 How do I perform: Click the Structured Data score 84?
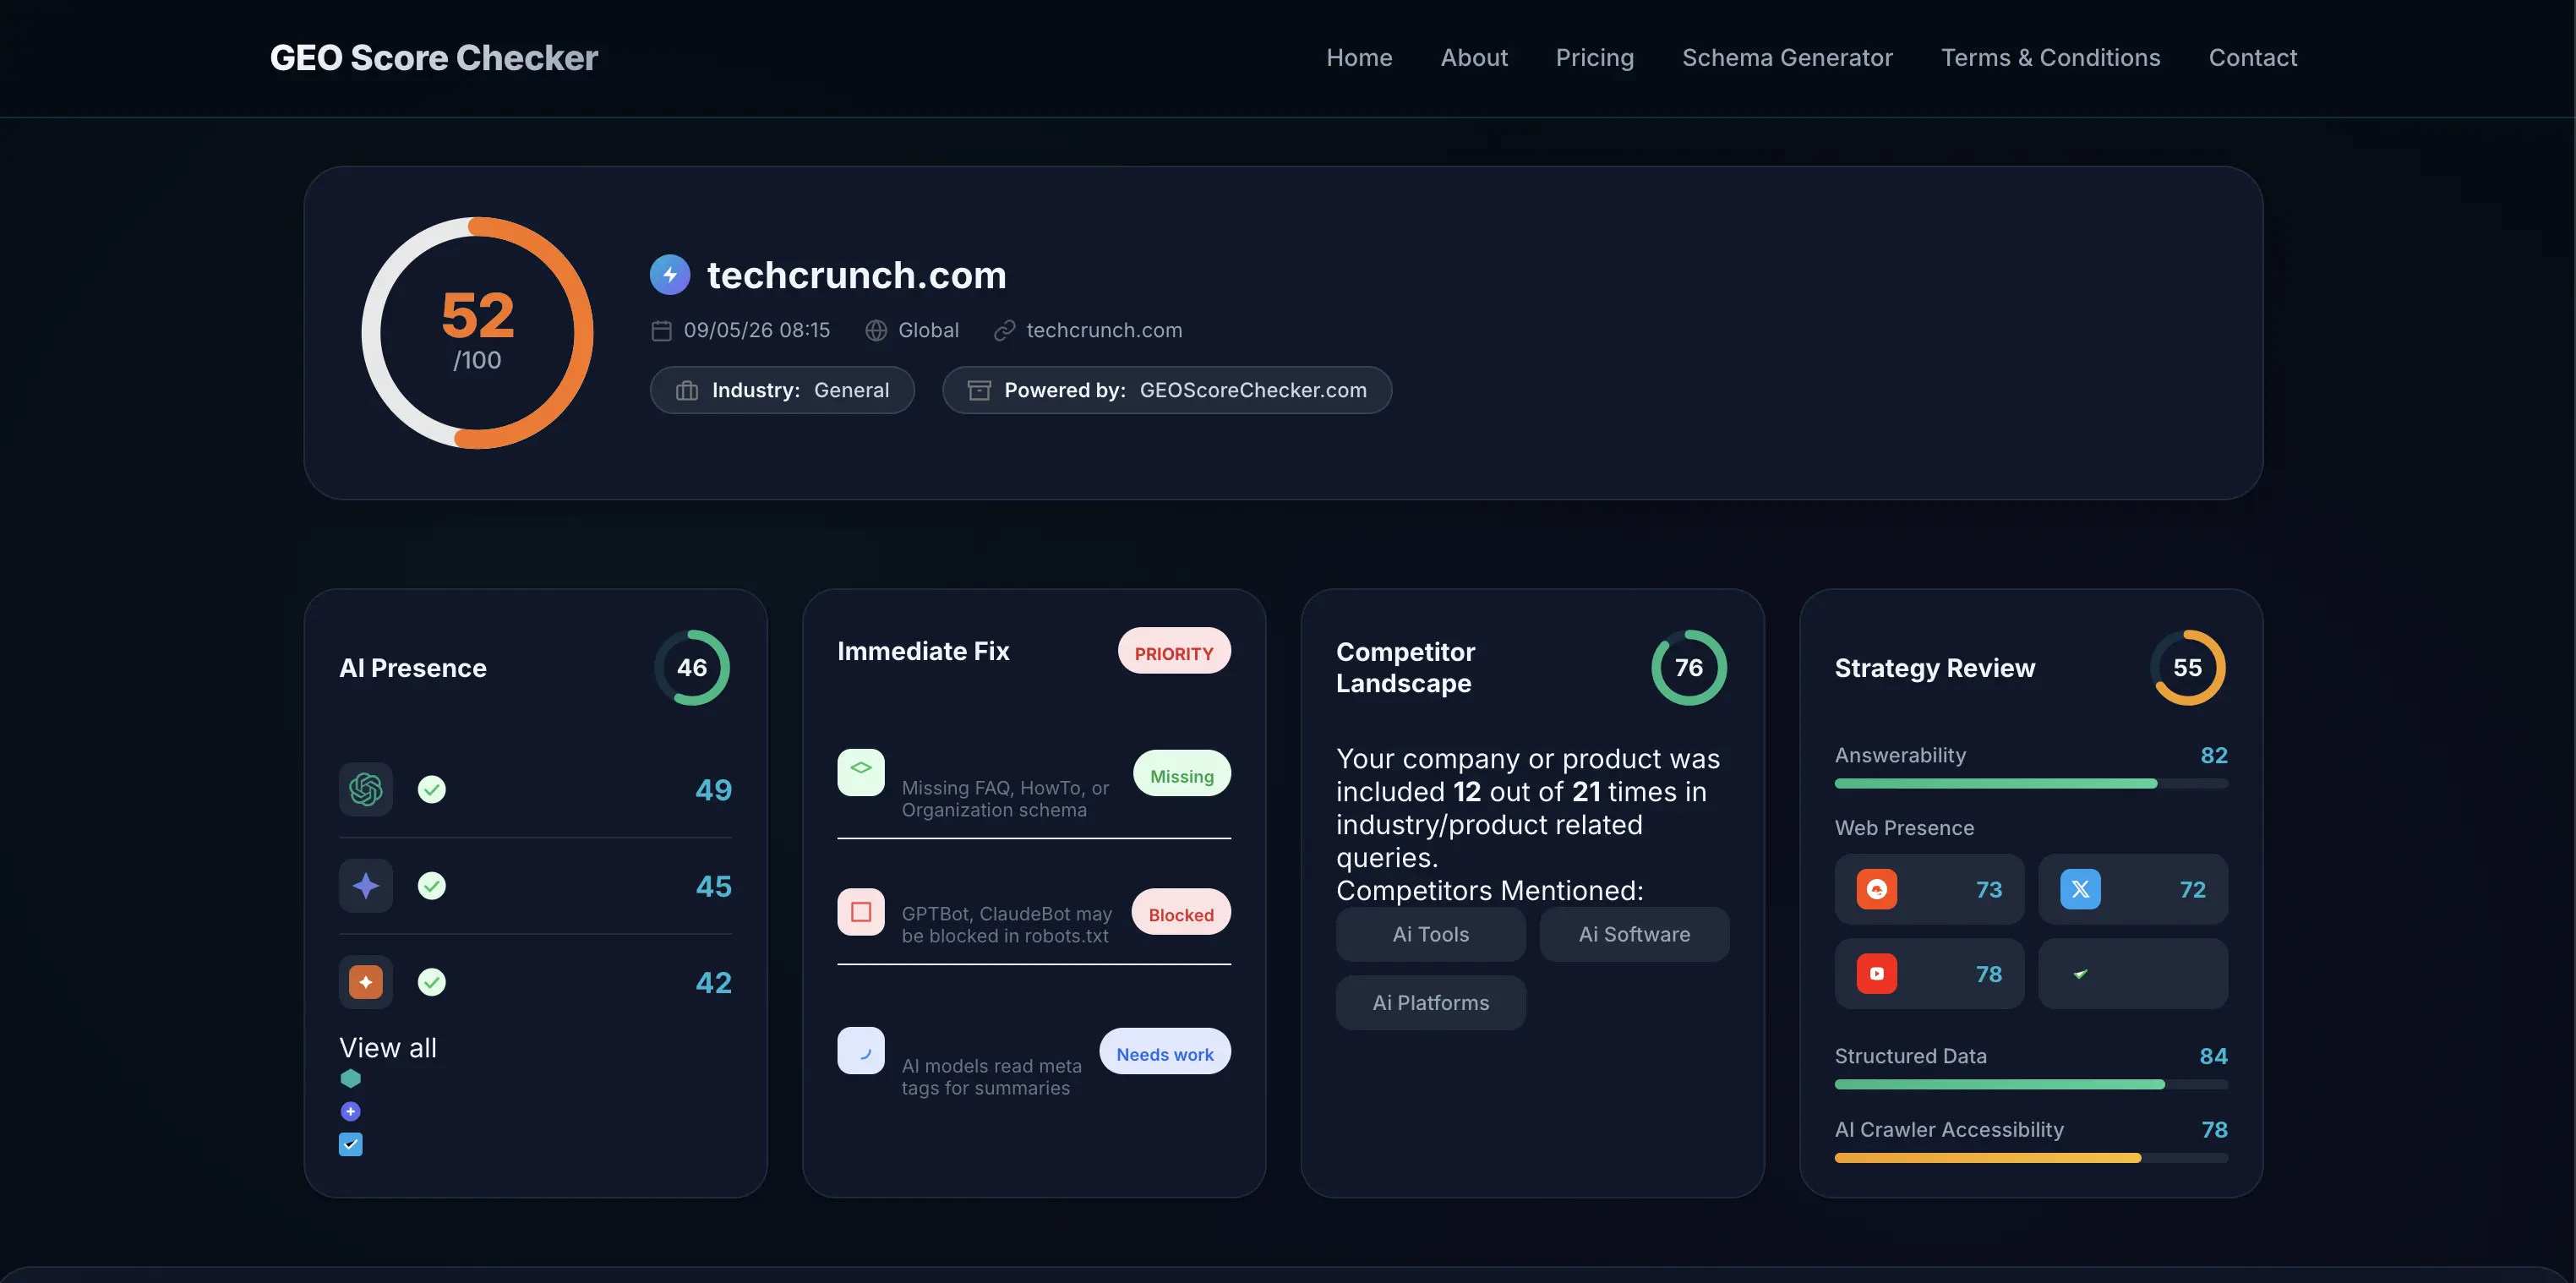[x=2213, y=1056]
